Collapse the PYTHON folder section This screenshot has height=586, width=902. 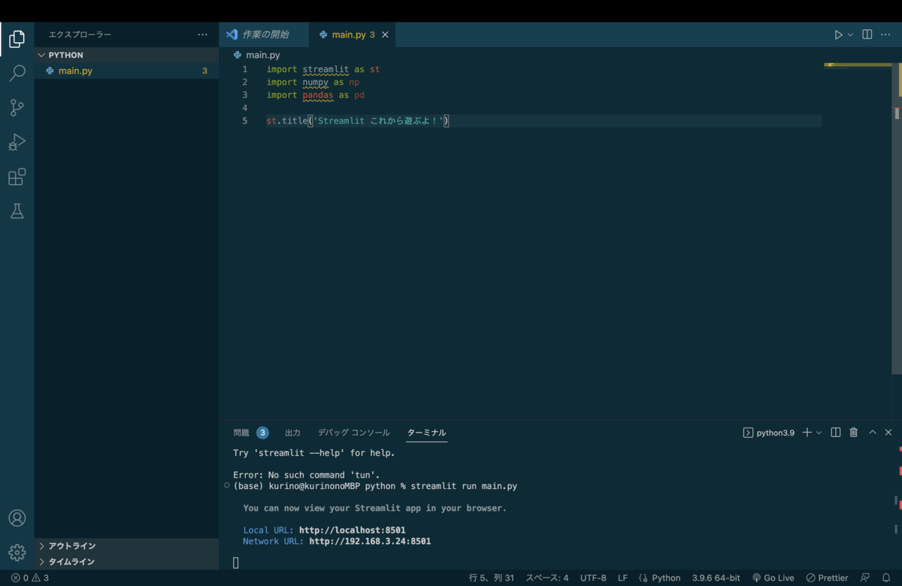(x=126, y=55)
